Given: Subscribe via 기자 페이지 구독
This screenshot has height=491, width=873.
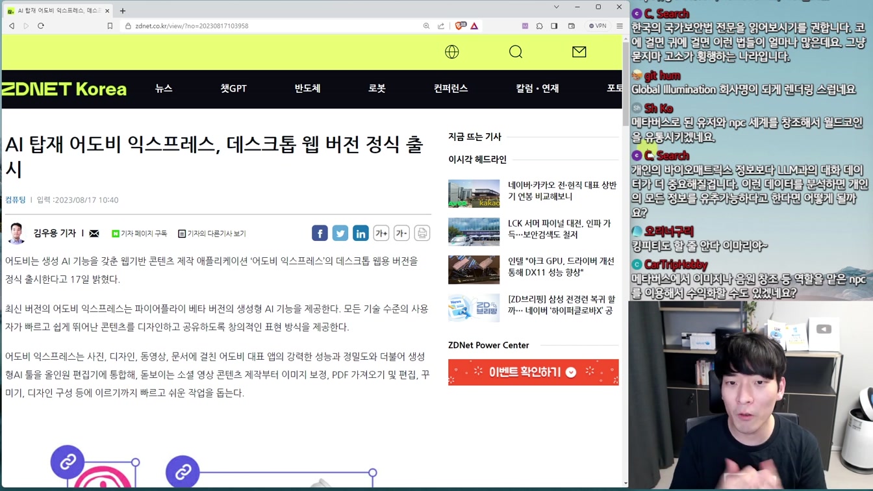Looking at the screenshot, I should coord(140,233).
